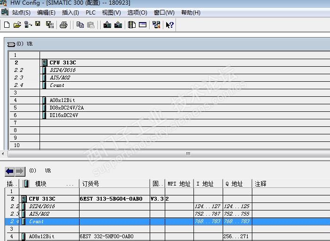Select DI24/DO16 submodule in rack
330x241 pixels.
(x=63, y=70)
